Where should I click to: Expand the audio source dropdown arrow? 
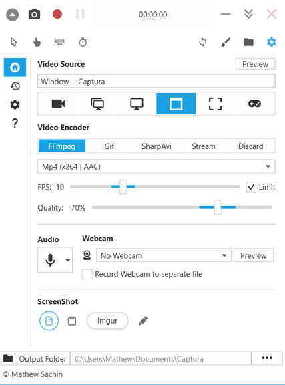click(68, 260)
